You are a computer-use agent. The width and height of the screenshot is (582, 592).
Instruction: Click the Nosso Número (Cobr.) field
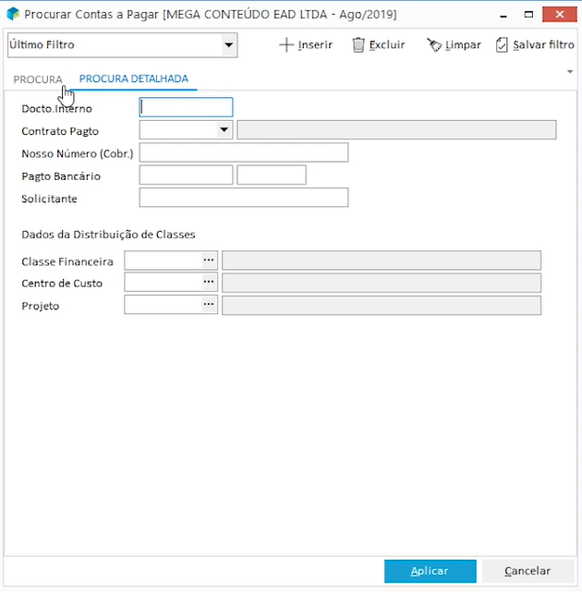coord(244,152)
